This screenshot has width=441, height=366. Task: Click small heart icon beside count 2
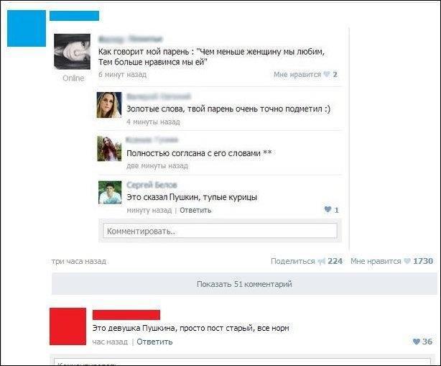(x=327, y=74)
